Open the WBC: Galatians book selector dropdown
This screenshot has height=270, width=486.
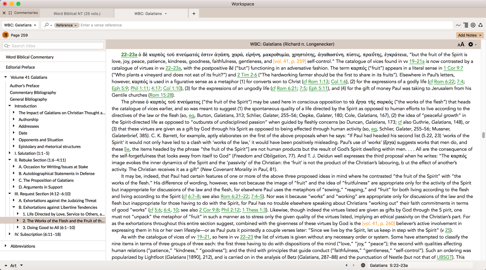20,25
